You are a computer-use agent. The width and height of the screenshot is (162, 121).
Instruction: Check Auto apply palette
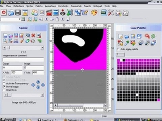[x=118, y=49]
